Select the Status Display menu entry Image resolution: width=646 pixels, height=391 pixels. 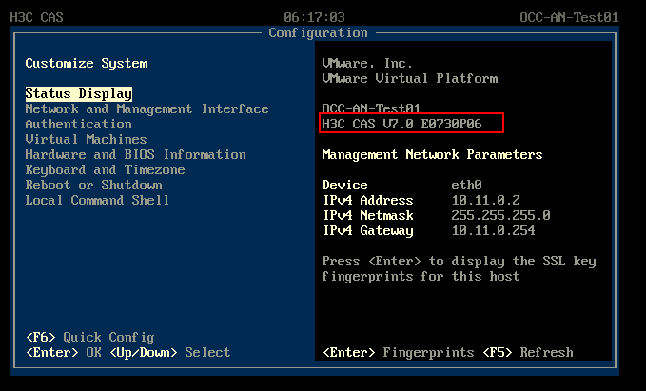coord(78,94)
